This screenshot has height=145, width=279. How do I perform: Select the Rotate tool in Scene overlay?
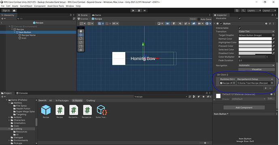pyautogui.click(x=81, y=39)
